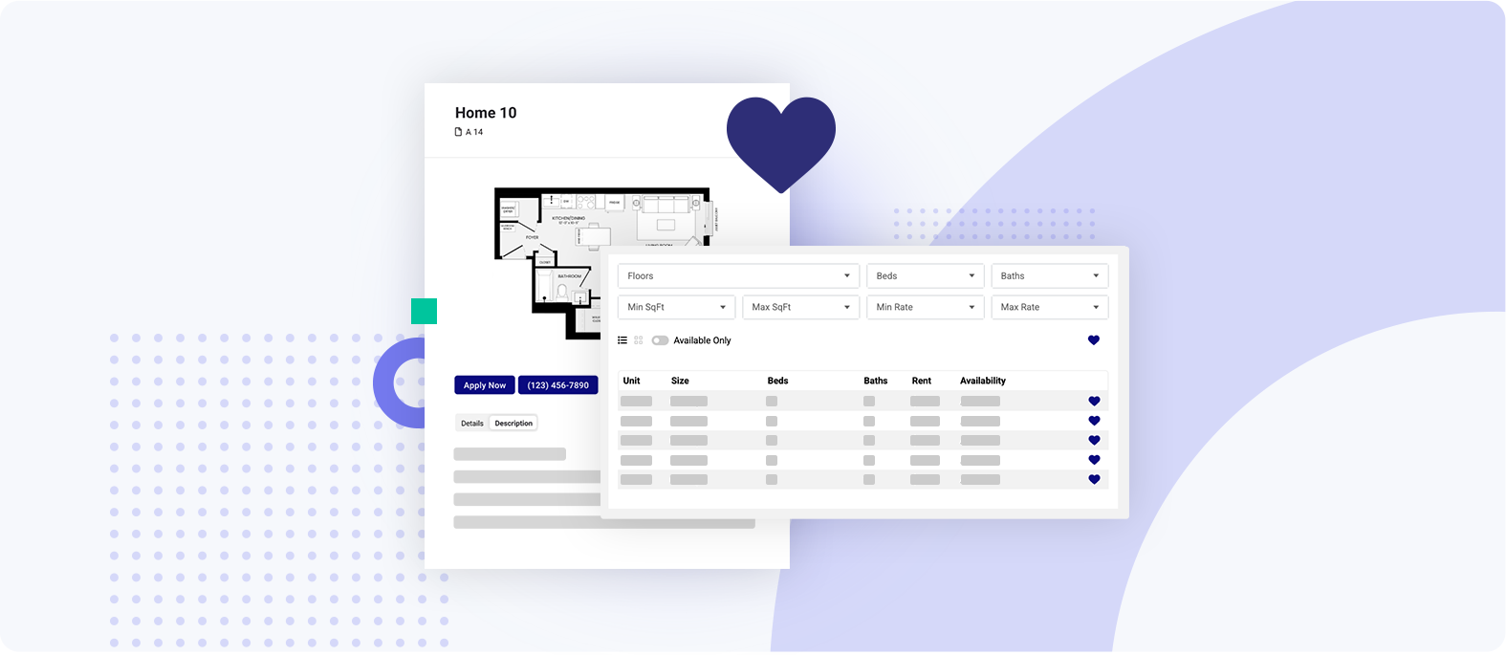Image resolution: width=1506 pixels, height=655 pixels.
Task: Sort by Rent column header
Action: click(921, 381)
